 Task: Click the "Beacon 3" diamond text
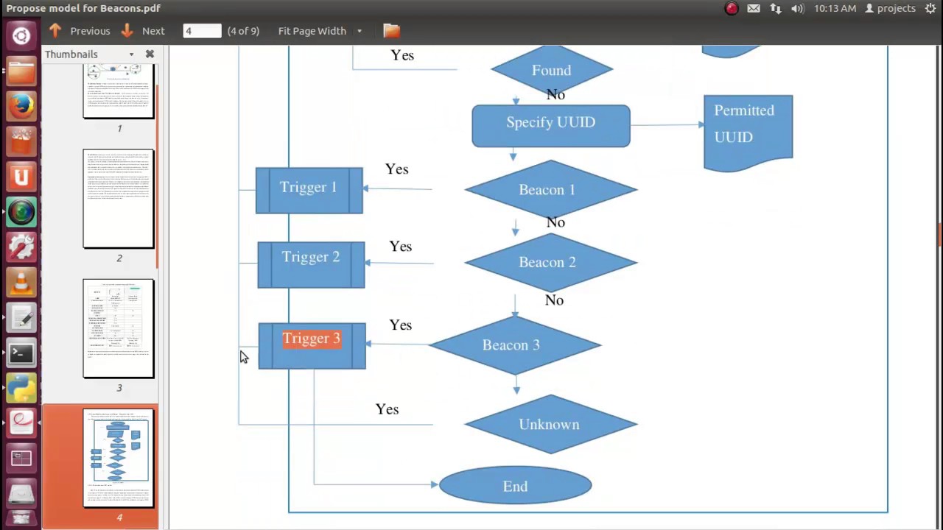coord(511,345)
